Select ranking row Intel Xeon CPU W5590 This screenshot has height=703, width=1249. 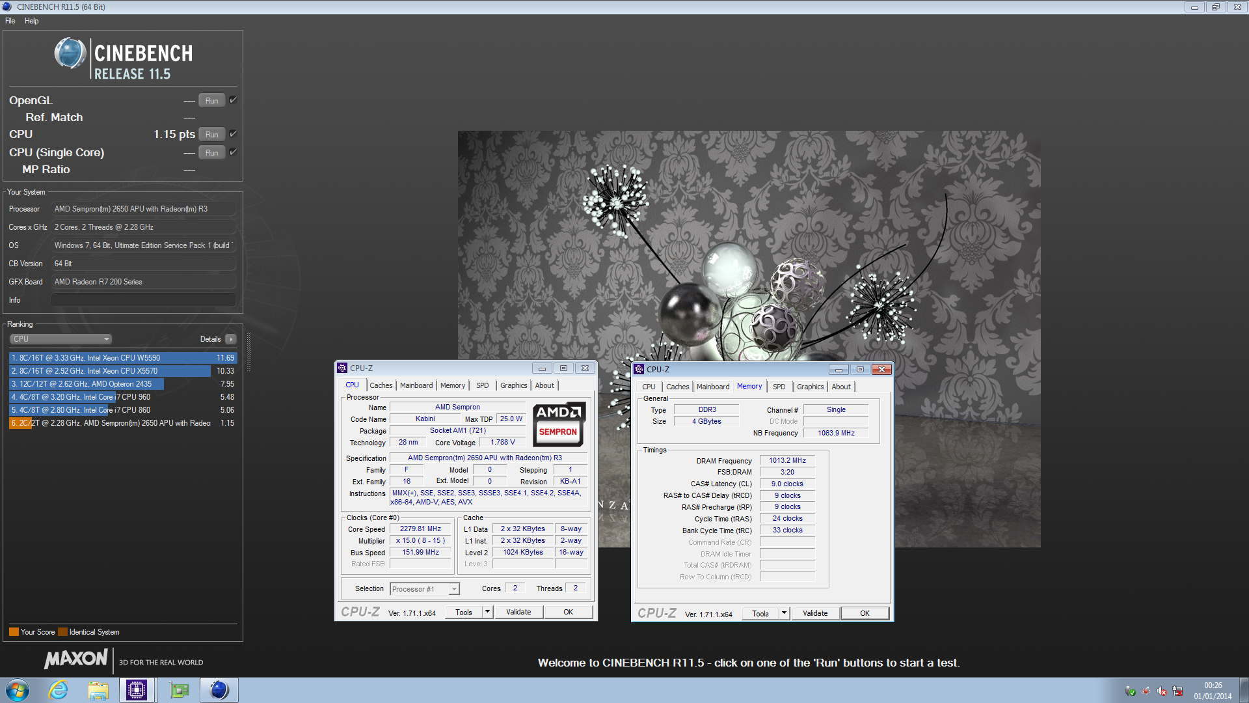pyautogui.click(x=123, y=358)
